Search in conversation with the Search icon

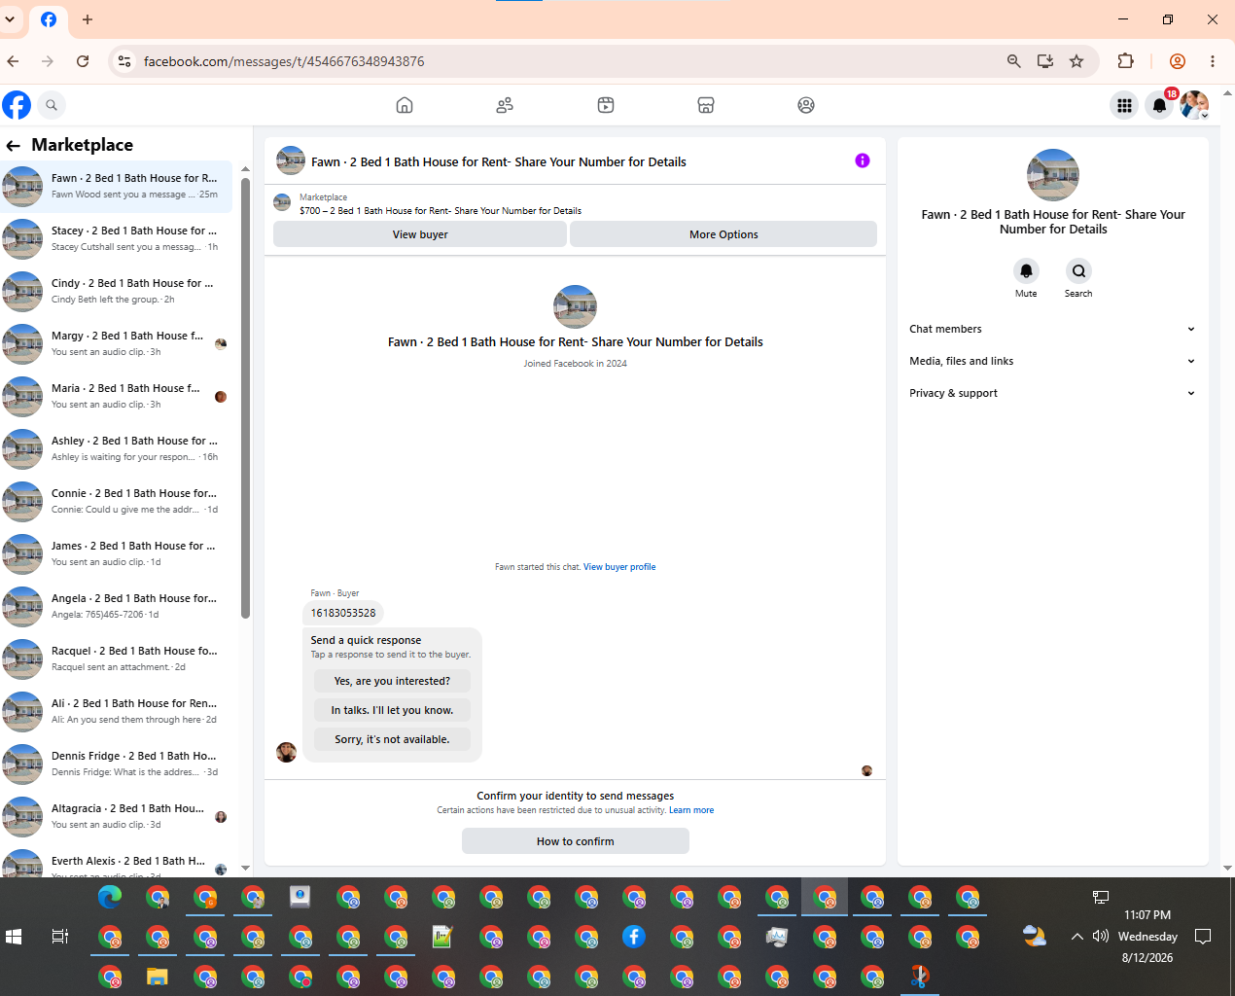1078,271
